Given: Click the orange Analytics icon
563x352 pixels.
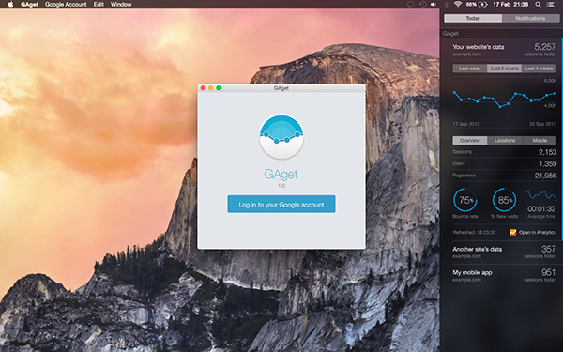Looking at the screenshot, I should click(x=512, y=233).
